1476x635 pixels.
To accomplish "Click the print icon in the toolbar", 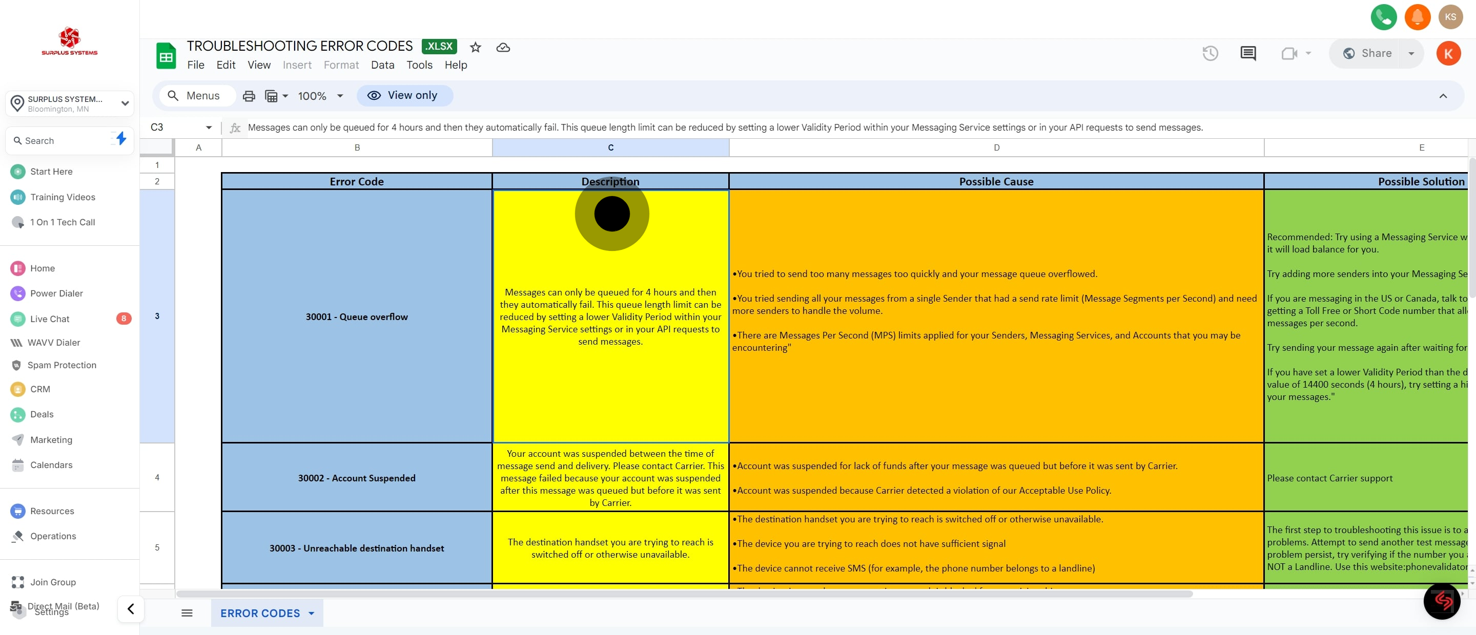I will pyautogui.click(x=249, y=96).
